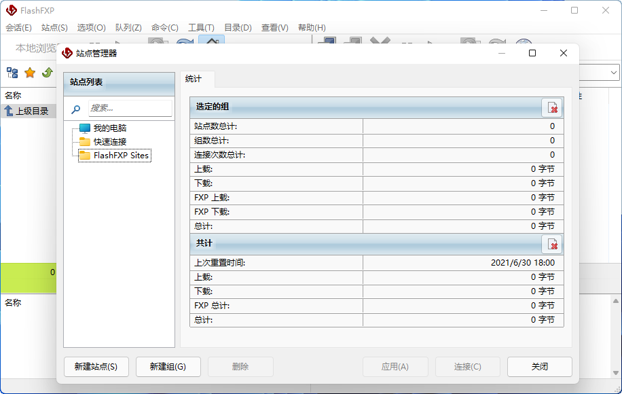
Task: Click the 新建组(G) button
Action: pyautogui.click(x=168, y=367)
